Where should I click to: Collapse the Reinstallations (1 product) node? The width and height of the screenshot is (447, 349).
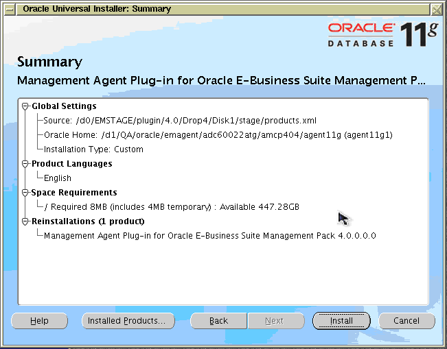[x=25, y=221]
